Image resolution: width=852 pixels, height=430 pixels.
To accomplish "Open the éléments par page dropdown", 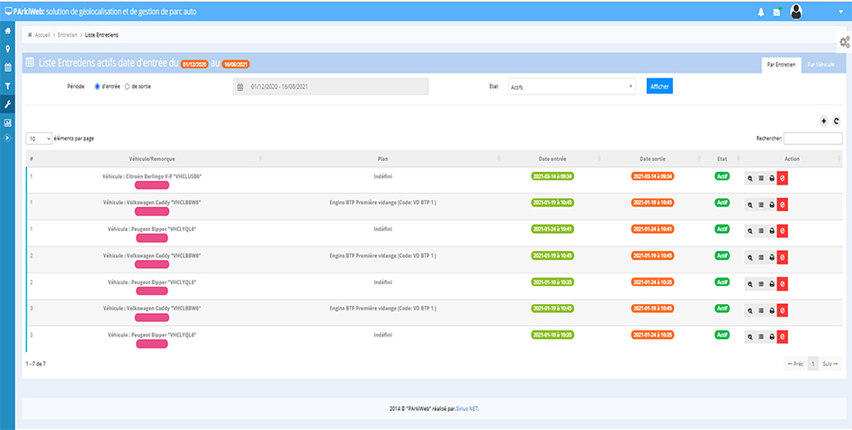I will (39, 139).
